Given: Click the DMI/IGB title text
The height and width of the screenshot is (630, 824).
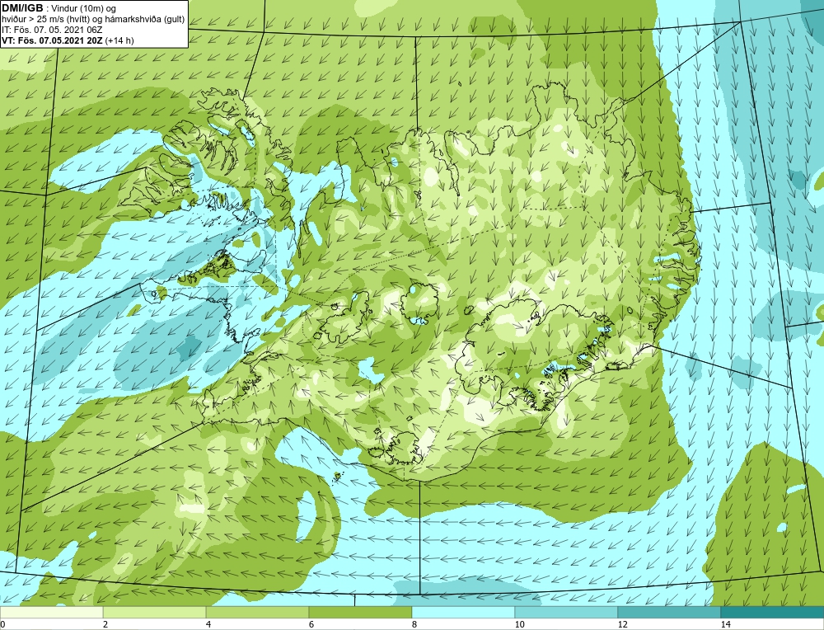Looking at the screenshot, I should [x=22, y=8].
